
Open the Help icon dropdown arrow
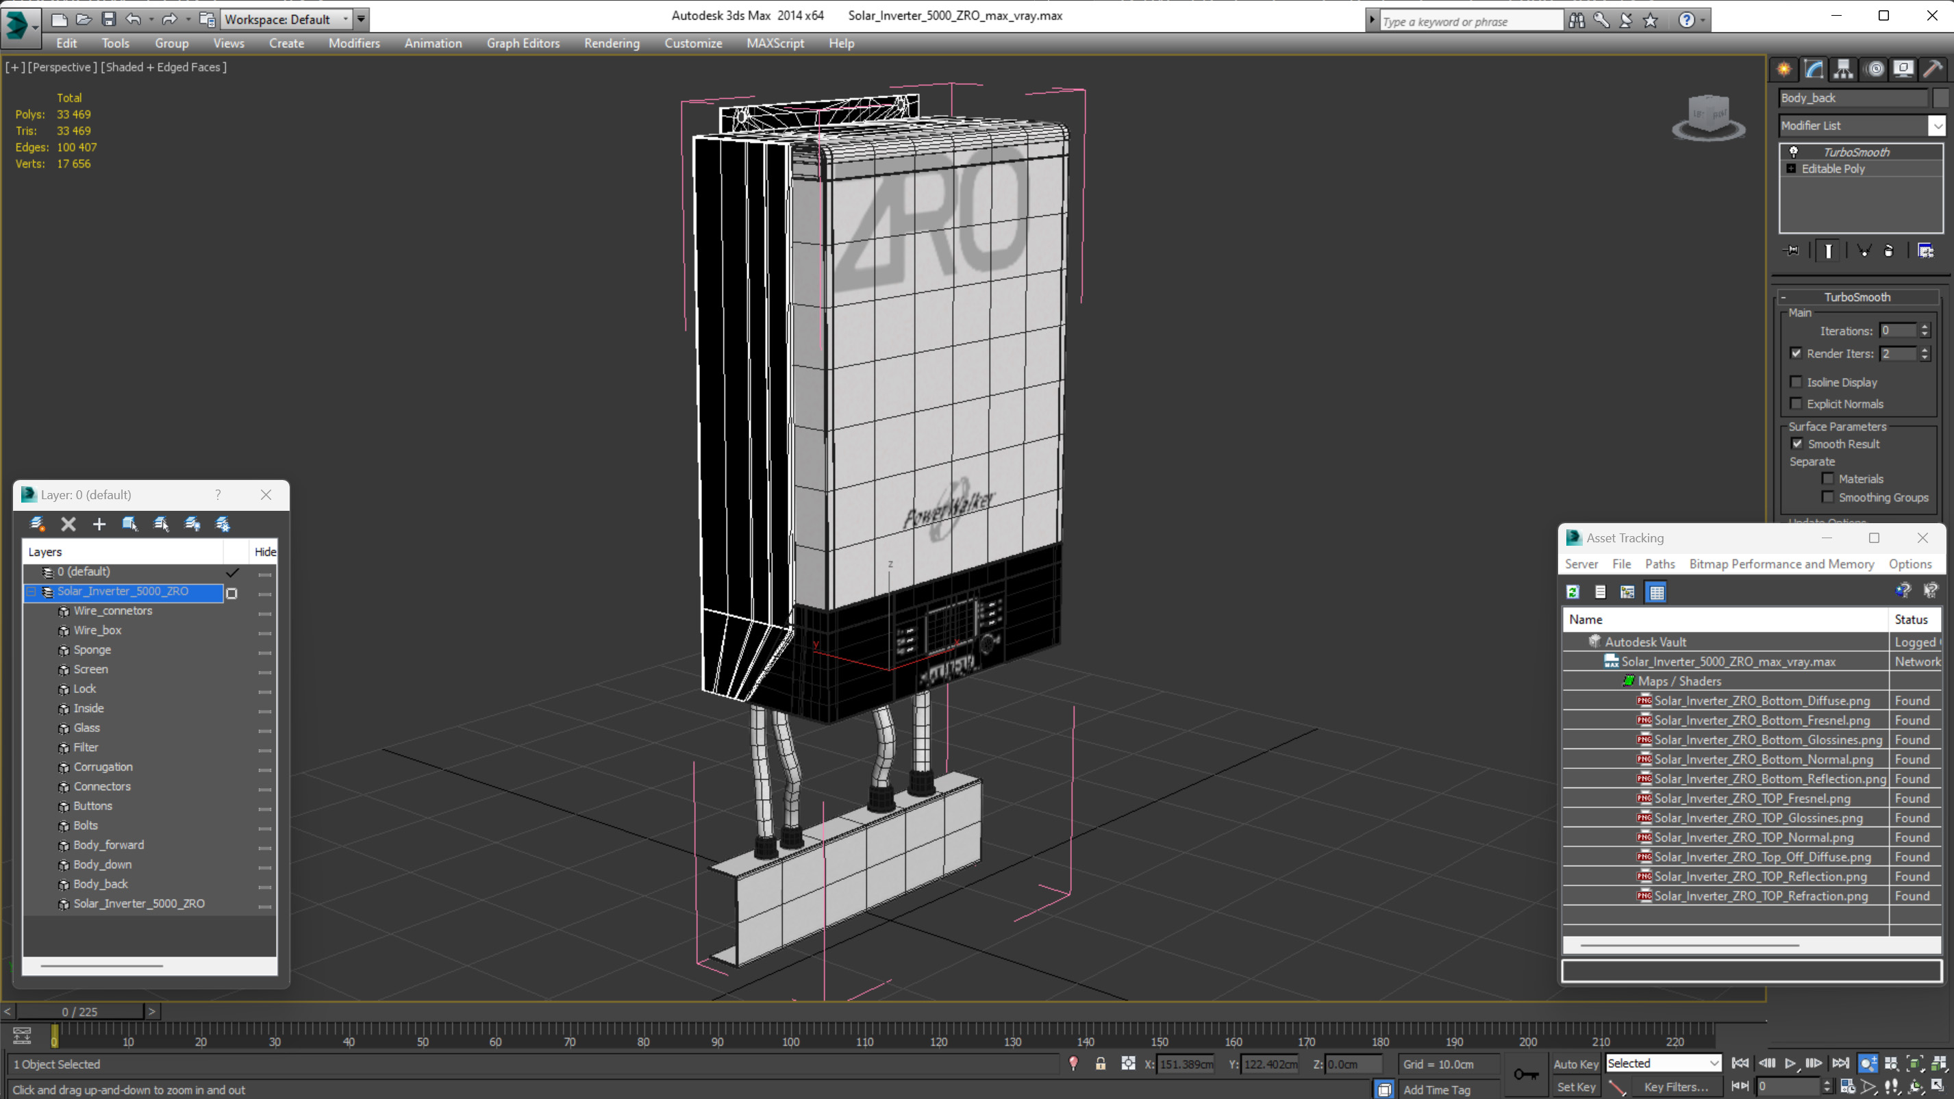(1704, 21)
